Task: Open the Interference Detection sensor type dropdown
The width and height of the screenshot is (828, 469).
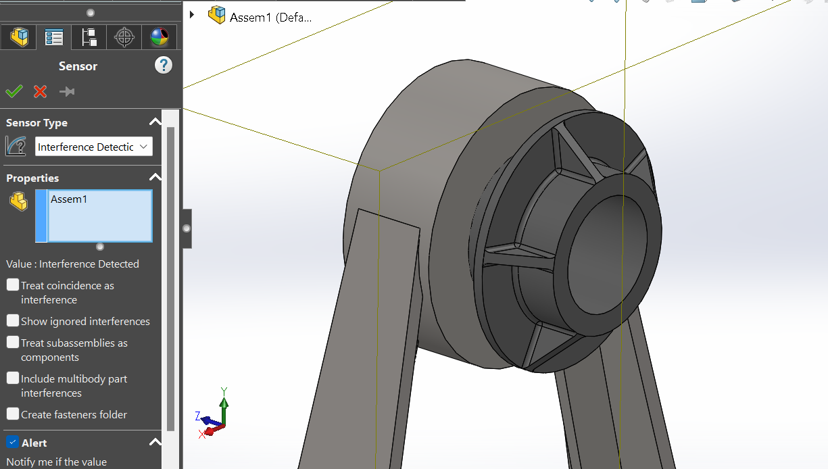Action: click(94, 147)
